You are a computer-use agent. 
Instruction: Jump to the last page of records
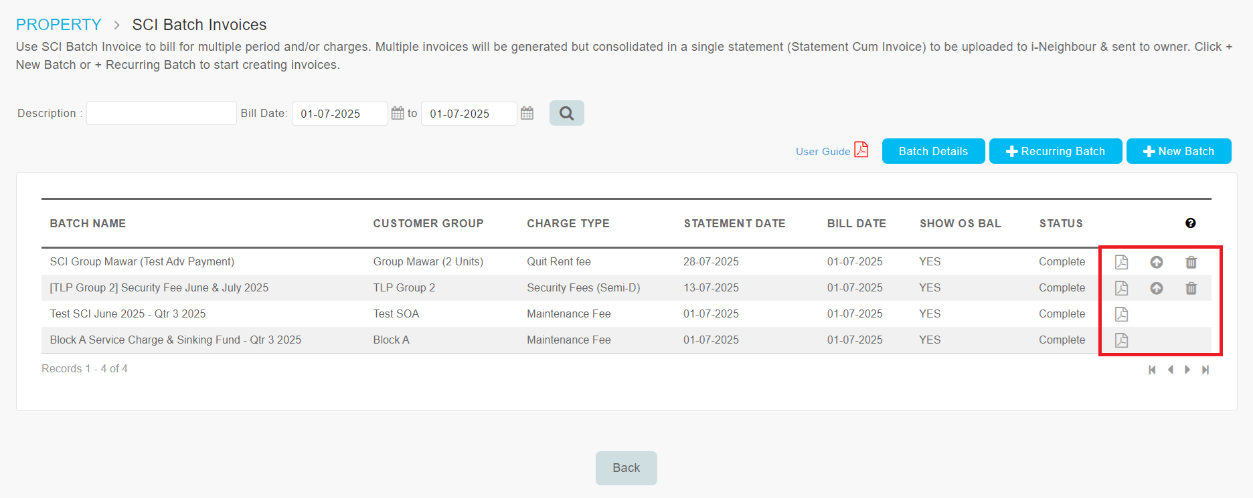pyautogui.click(x=1205, y=370)
